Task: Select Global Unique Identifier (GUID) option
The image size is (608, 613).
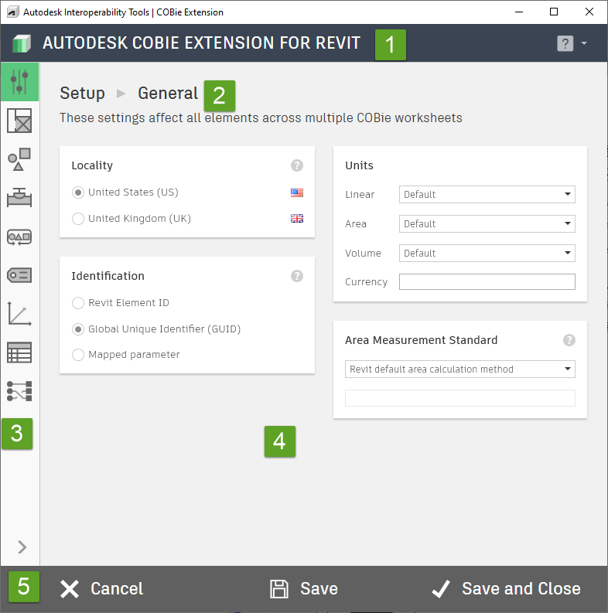Action: coord(156,329)
